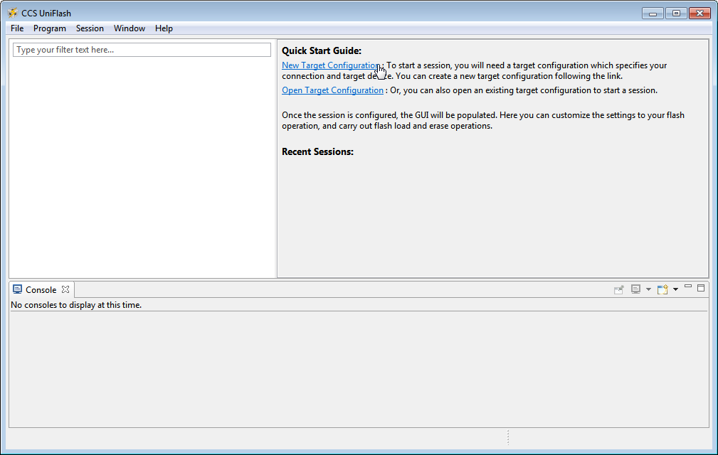Toggle Pin Console on
This screenshot has width=718, height=455.
(618, 289)
